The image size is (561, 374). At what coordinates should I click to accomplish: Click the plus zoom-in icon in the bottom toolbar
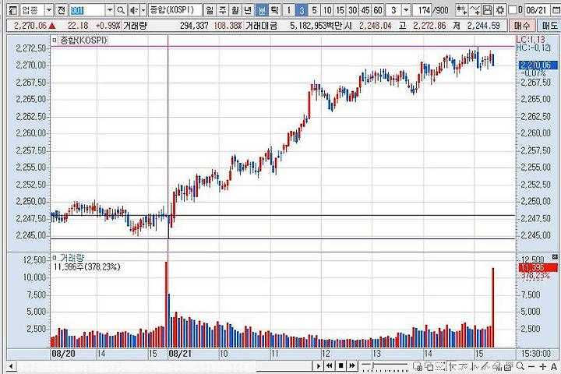pyautogui.click(x=543, y=366)
